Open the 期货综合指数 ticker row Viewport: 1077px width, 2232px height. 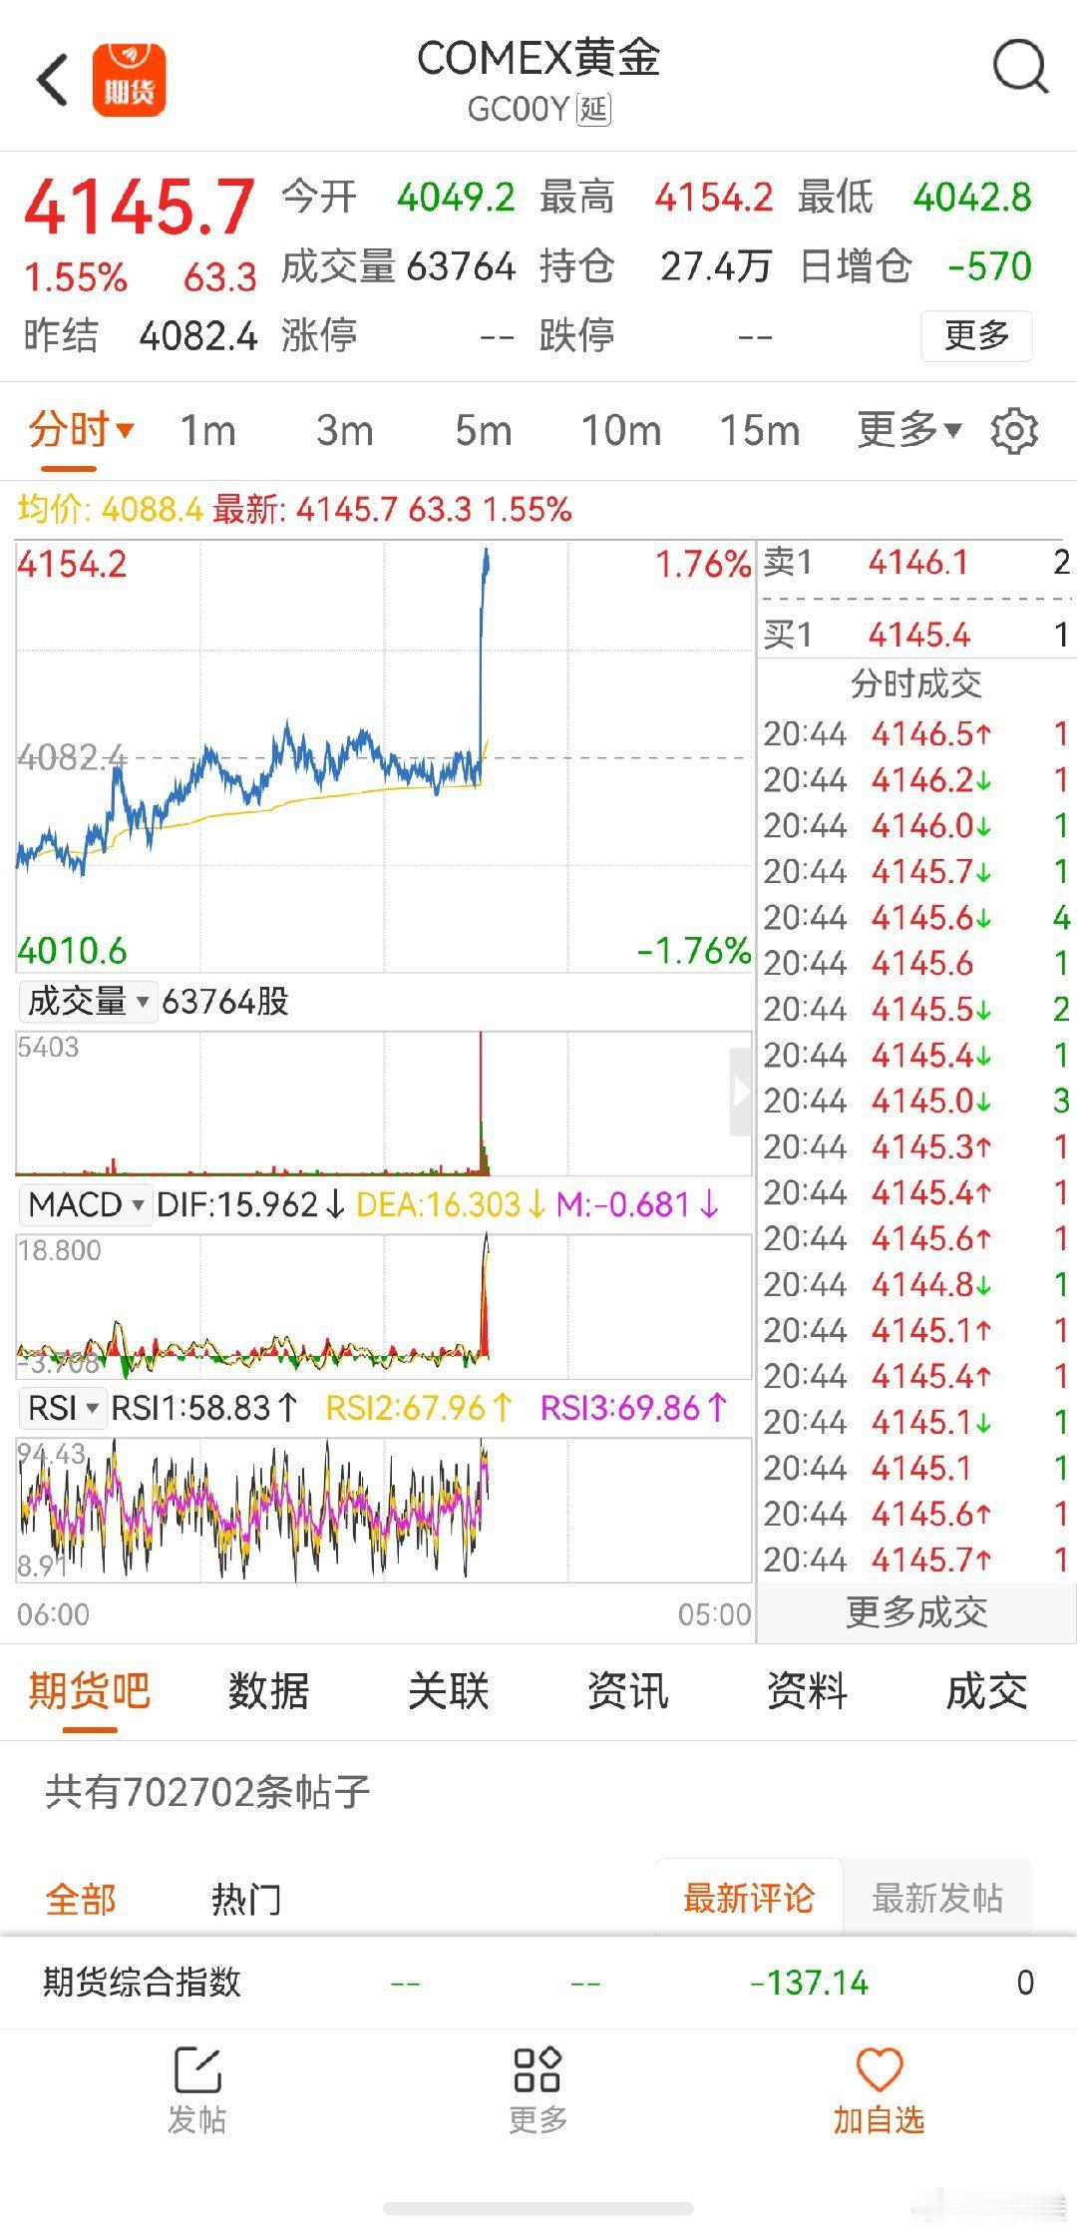[x=538, y=1983]
